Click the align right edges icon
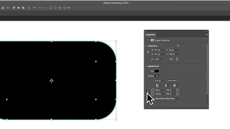The width and height of the screenshot is (230, 129). pyautogui.click(x=3, y=8)
